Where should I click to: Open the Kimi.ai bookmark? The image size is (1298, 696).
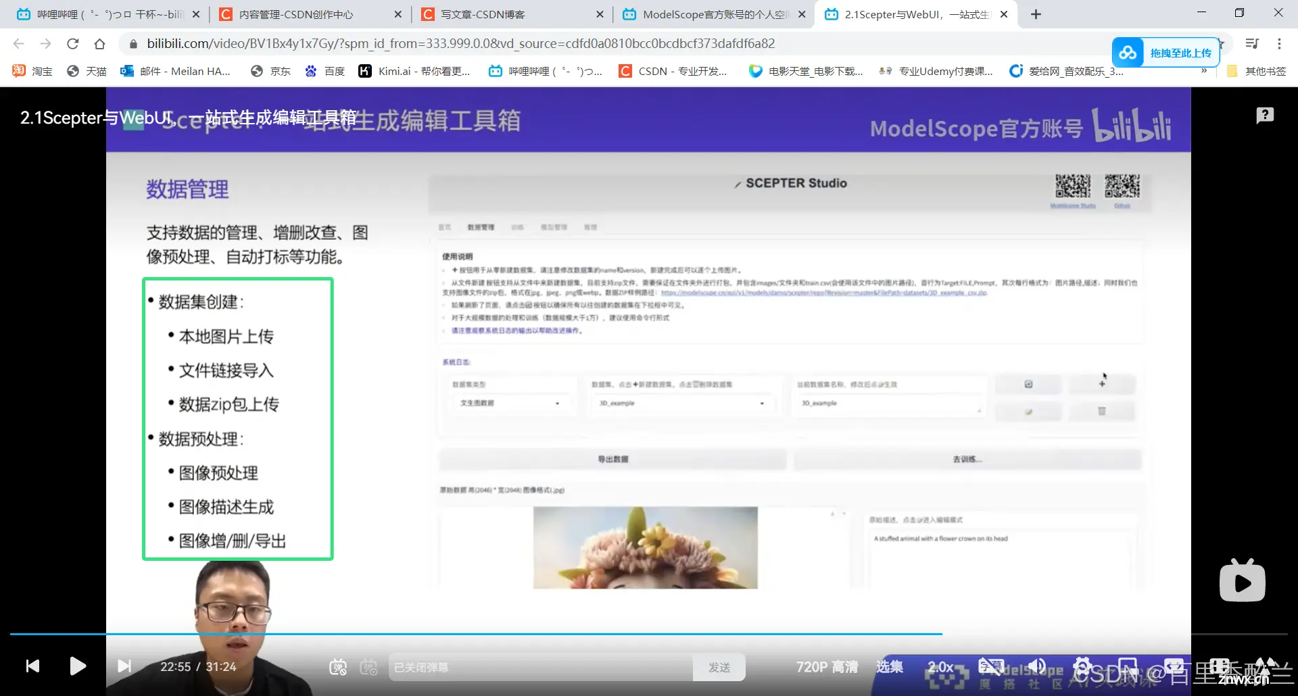(x=414, y=71)
